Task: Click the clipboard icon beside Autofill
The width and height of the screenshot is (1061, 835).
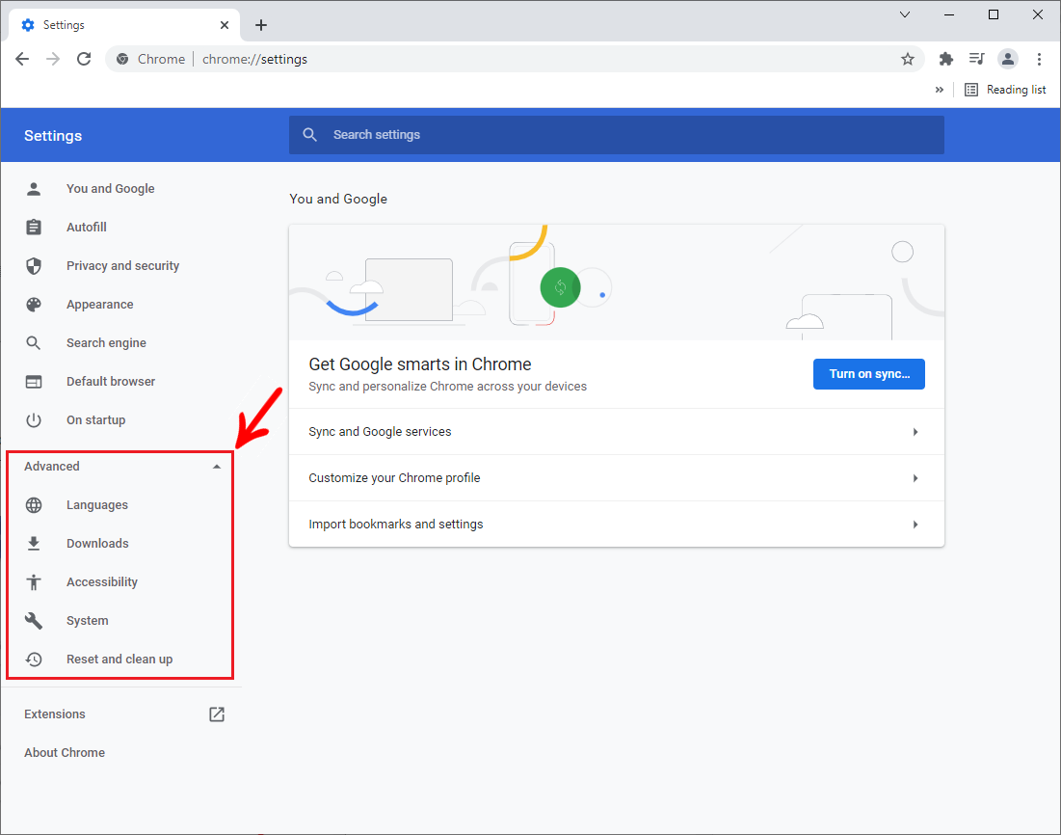Action: point(34,227)
